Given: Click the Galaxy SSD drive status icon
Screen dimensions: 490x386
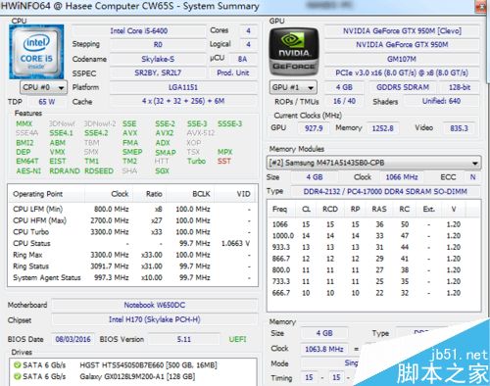Looking at the screenshot, I should (x=17, y=376).
